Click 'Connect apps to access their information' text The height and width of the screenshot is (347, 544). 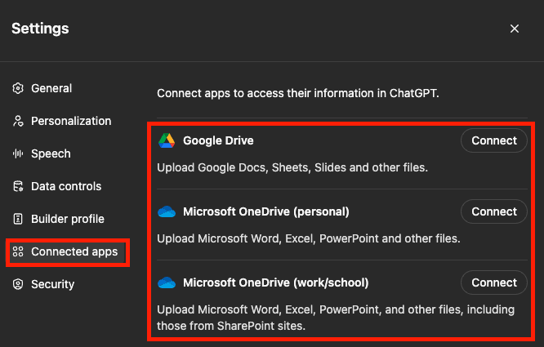click(x=298, y=93)
